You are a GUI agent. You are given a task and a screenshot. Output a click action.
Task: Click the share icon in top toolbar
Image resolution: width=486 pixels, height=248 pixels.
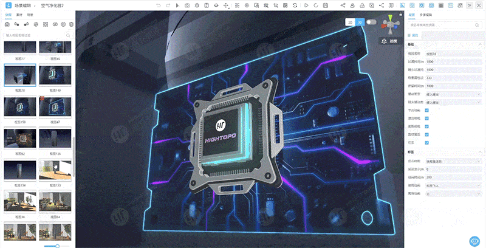(x=343, y=5)
